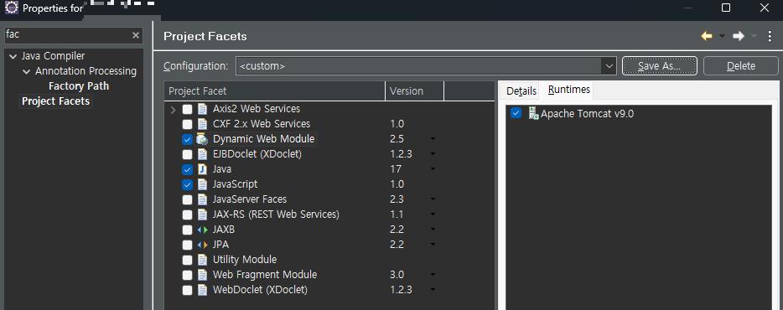Enable the Utility Module checkbox
Image resolution: width=783 pixels, height=310 pixels.
pyautogui.click(x=187, y=260)
